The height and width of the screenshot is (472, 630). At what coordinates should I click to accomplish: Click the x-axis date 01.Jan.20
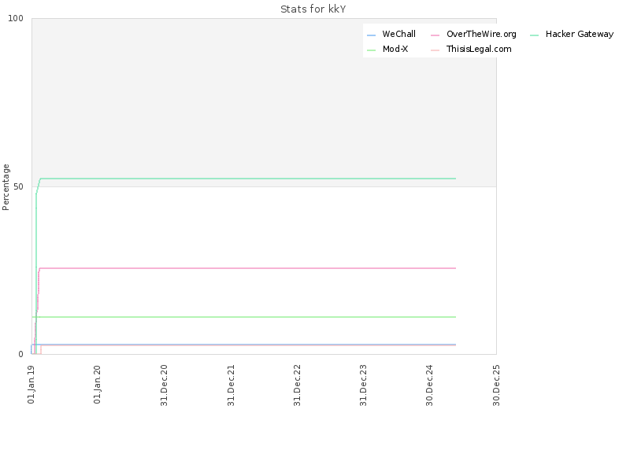coord(97,385)
